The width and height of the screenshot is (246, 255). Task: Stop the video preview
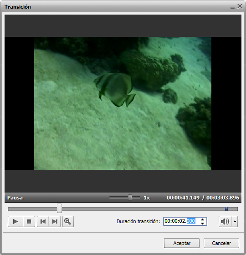pyautogui.click(x=29, y=221)
